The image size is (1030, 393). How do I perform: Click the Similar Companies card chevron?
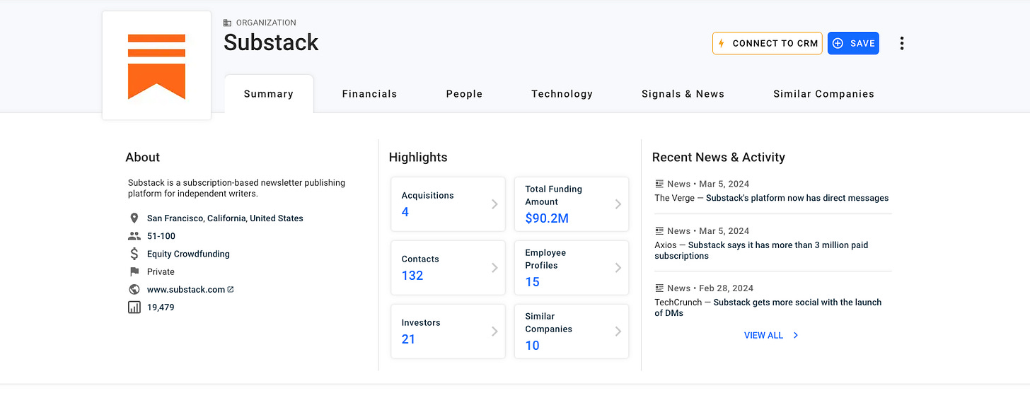[x=618, y=332]
